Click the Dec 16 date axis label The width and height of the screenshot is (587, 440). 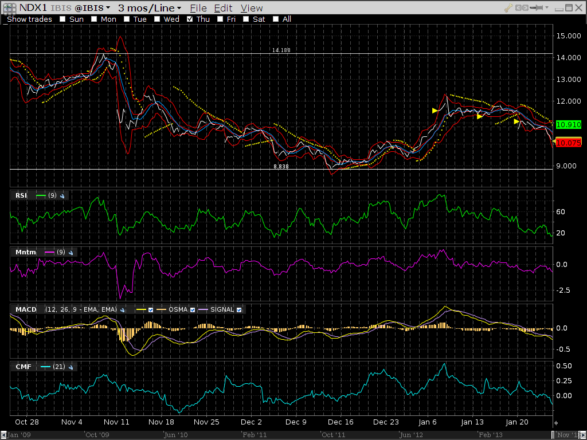pos(341,422)
